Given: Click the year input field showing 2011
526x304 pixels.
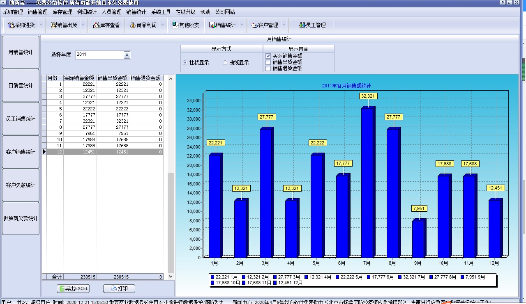Looking at the screenshot, I should (100, 55).
